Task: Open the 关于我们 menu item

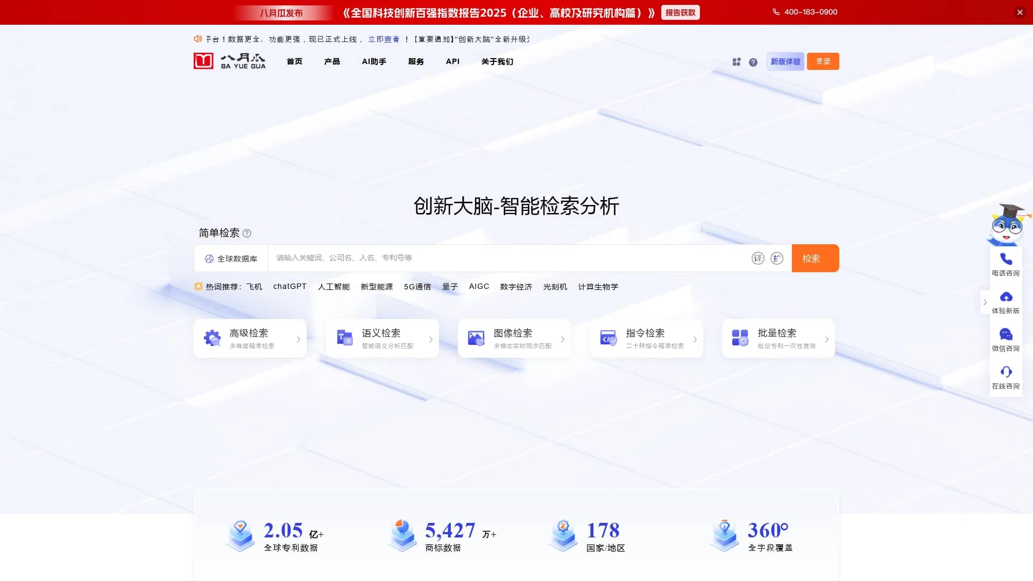Action: [497, 62]
